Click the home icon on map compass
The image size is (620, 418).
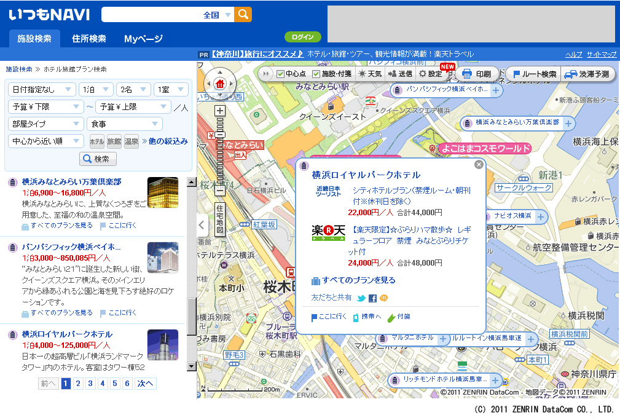click(219, 84)
